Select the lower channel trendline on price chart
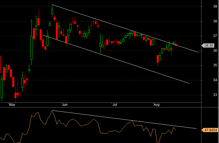Image resolution: width=219 pixels, height=143 pixels. 116,59
